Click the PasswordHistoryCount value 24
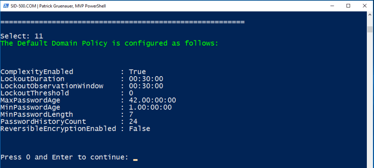The height and width of the screenshot is (168, 374). click(x=133, y=121)
